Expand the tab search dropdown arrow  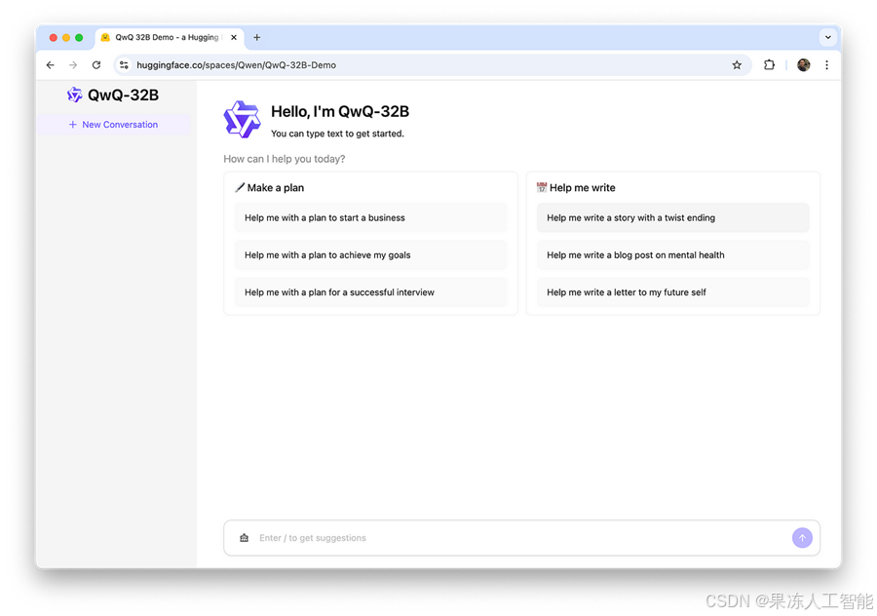click(x=827, y=37)
